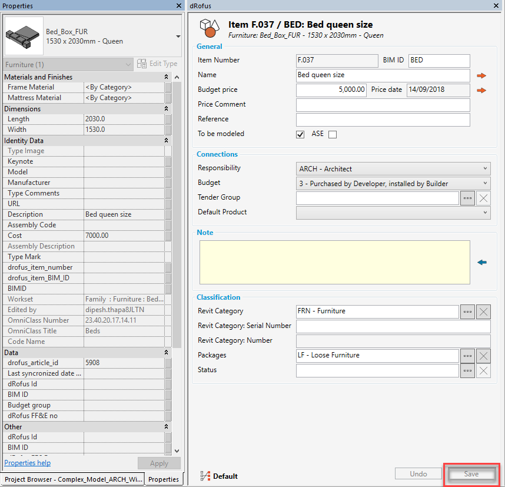Screen dimensions: 505x487
Task: Open the Responsibility dropdown
Action: 393,169
